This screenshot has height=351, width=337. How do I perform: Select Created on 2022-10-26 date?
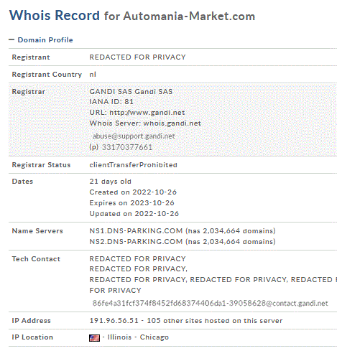click(133, 192)
